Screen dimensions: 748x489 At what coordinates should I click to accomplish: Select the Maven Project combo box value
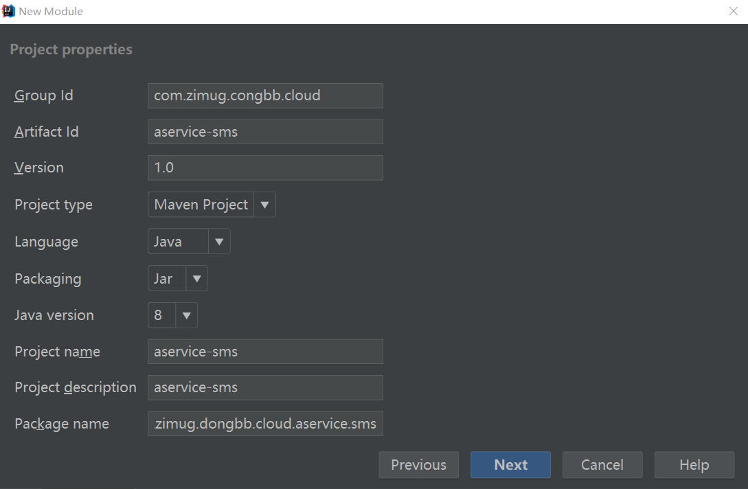pos(201,205)
